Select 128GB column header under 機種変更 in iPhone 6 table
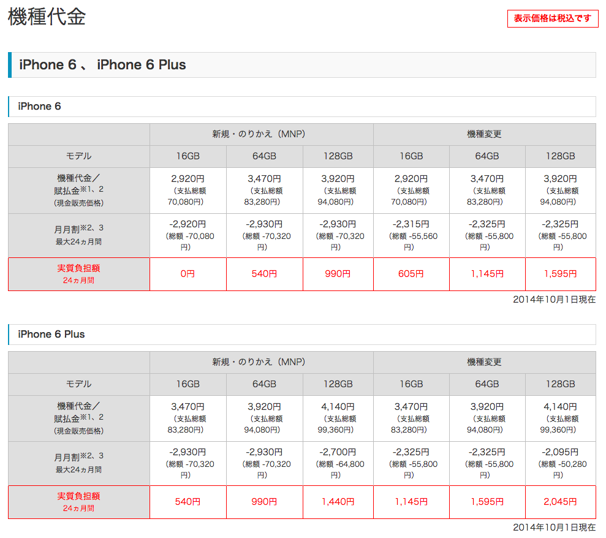Viewport: 606px width, 538px height. click(x=560, y=156)
